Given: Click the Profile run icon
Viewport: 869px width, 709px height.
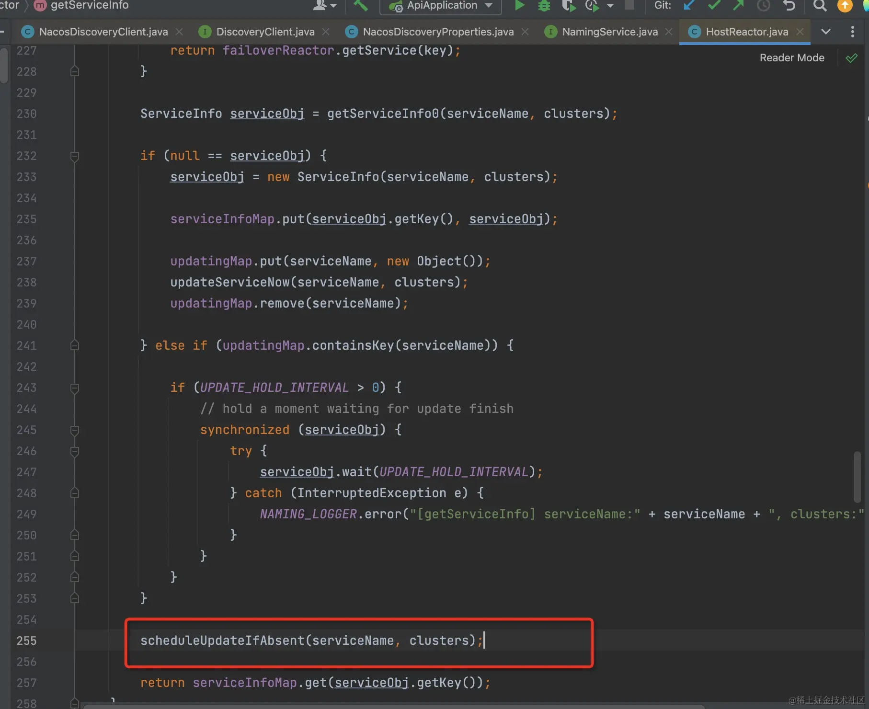Looking at the screenshot, I should point(592,5).
